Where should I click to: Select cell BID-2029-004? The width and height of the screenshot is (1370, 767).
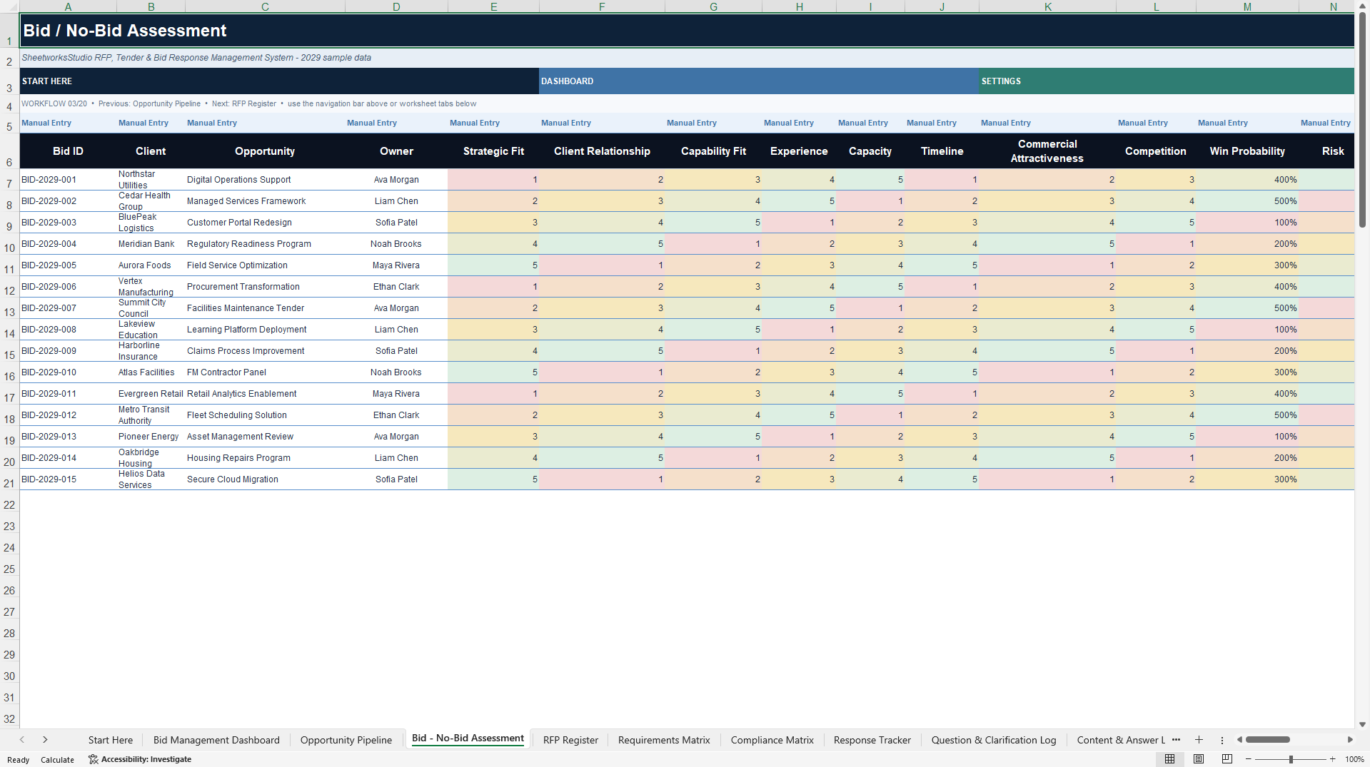[68, 244]
